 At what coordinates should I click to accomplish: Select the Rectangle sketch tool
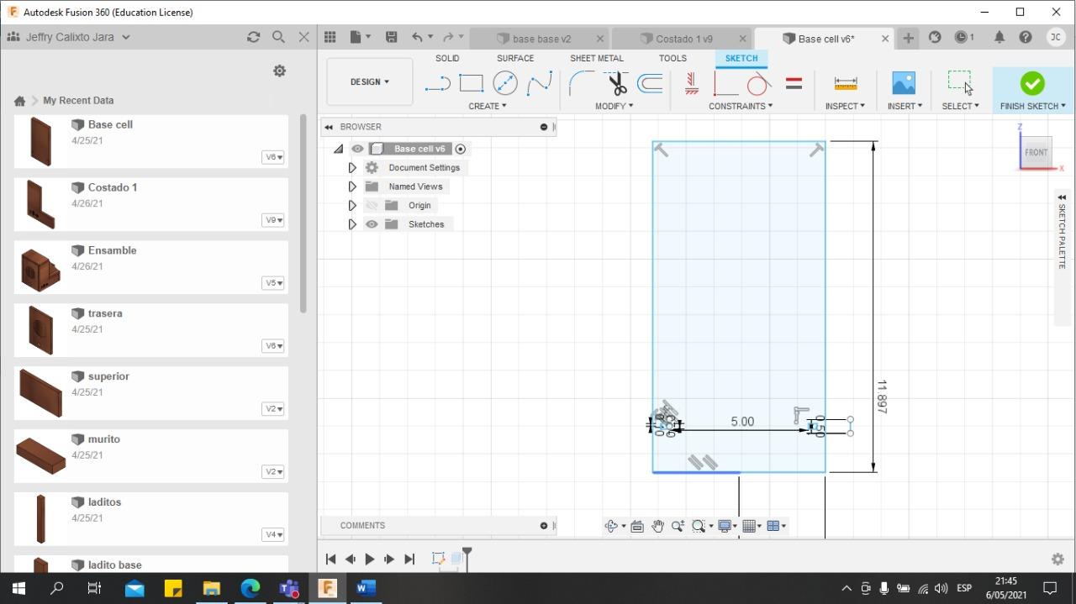pos(471,83)
